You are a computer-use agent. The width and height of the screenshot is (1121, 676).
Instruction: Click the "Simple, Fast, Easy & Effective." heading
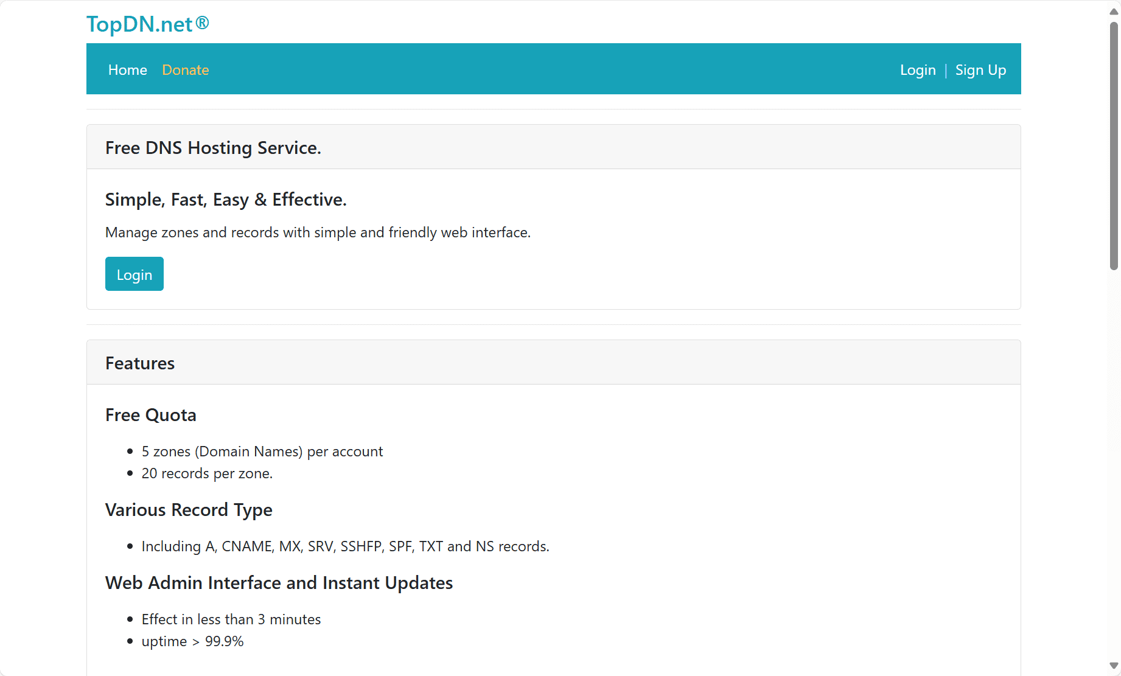(x=226, y=200)
